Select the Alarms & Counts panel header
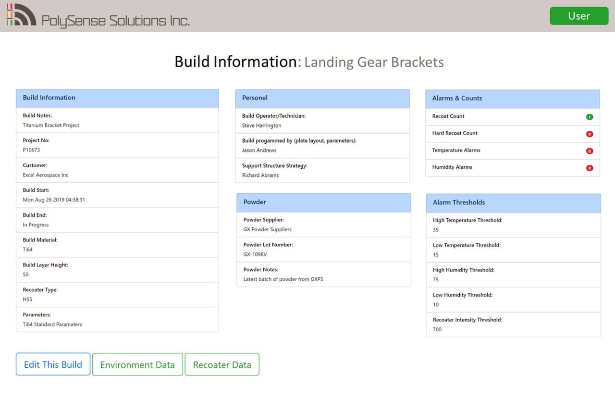Viewport: 615px width, 412px height. [x=512, y=99]
